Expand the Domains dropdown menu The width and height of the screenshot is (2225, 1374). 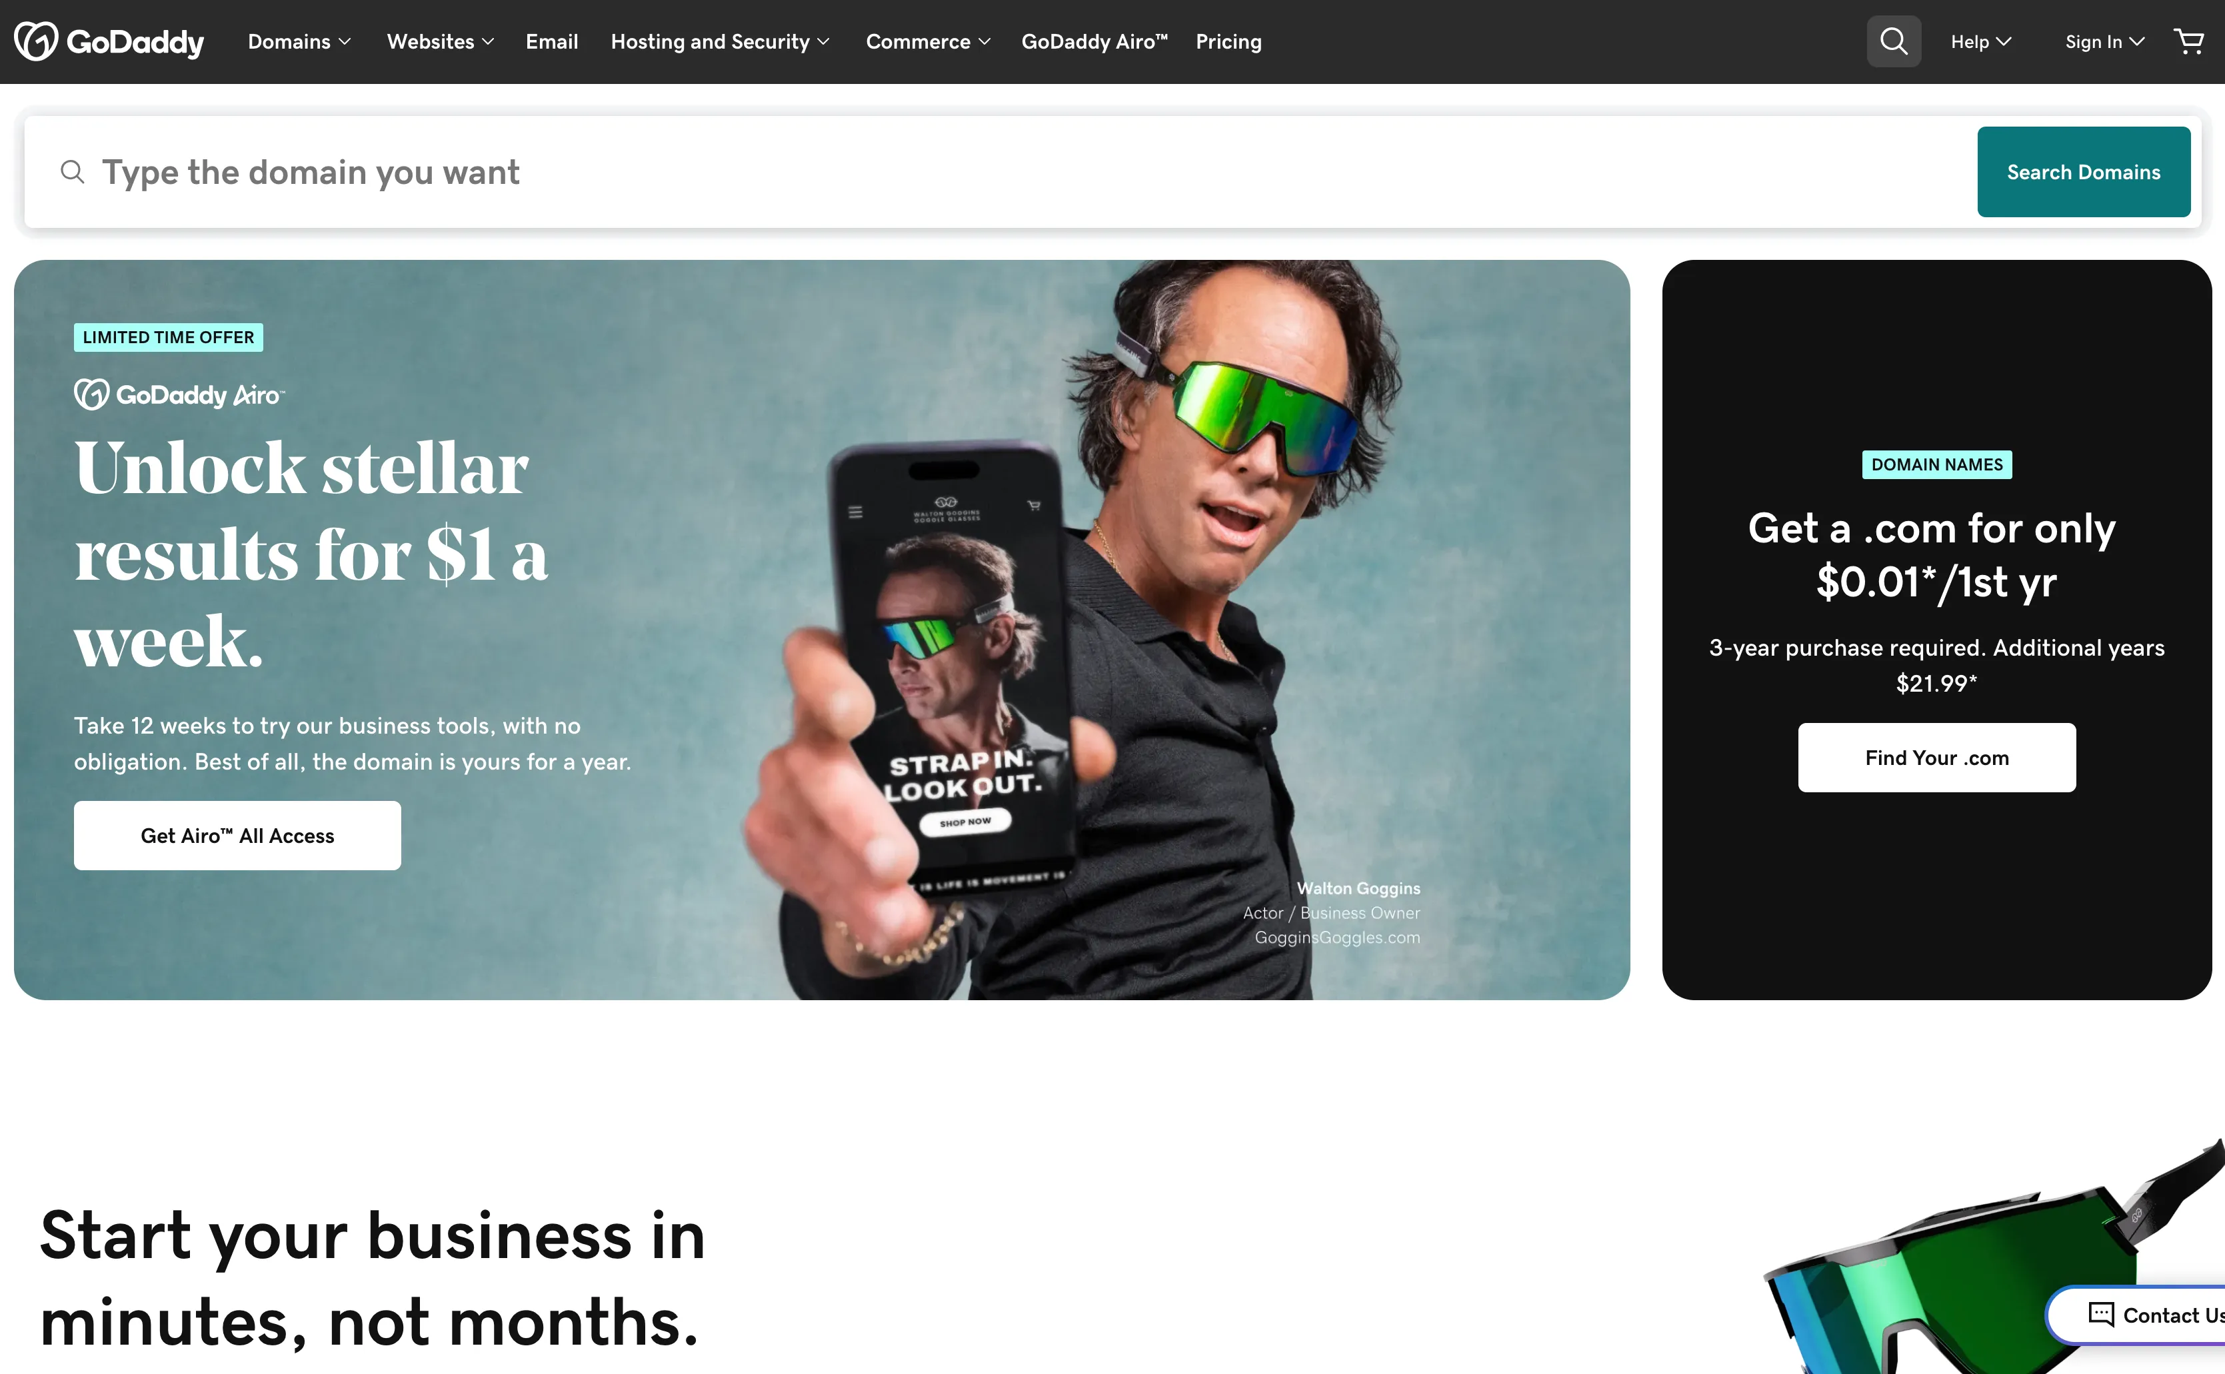299,42
